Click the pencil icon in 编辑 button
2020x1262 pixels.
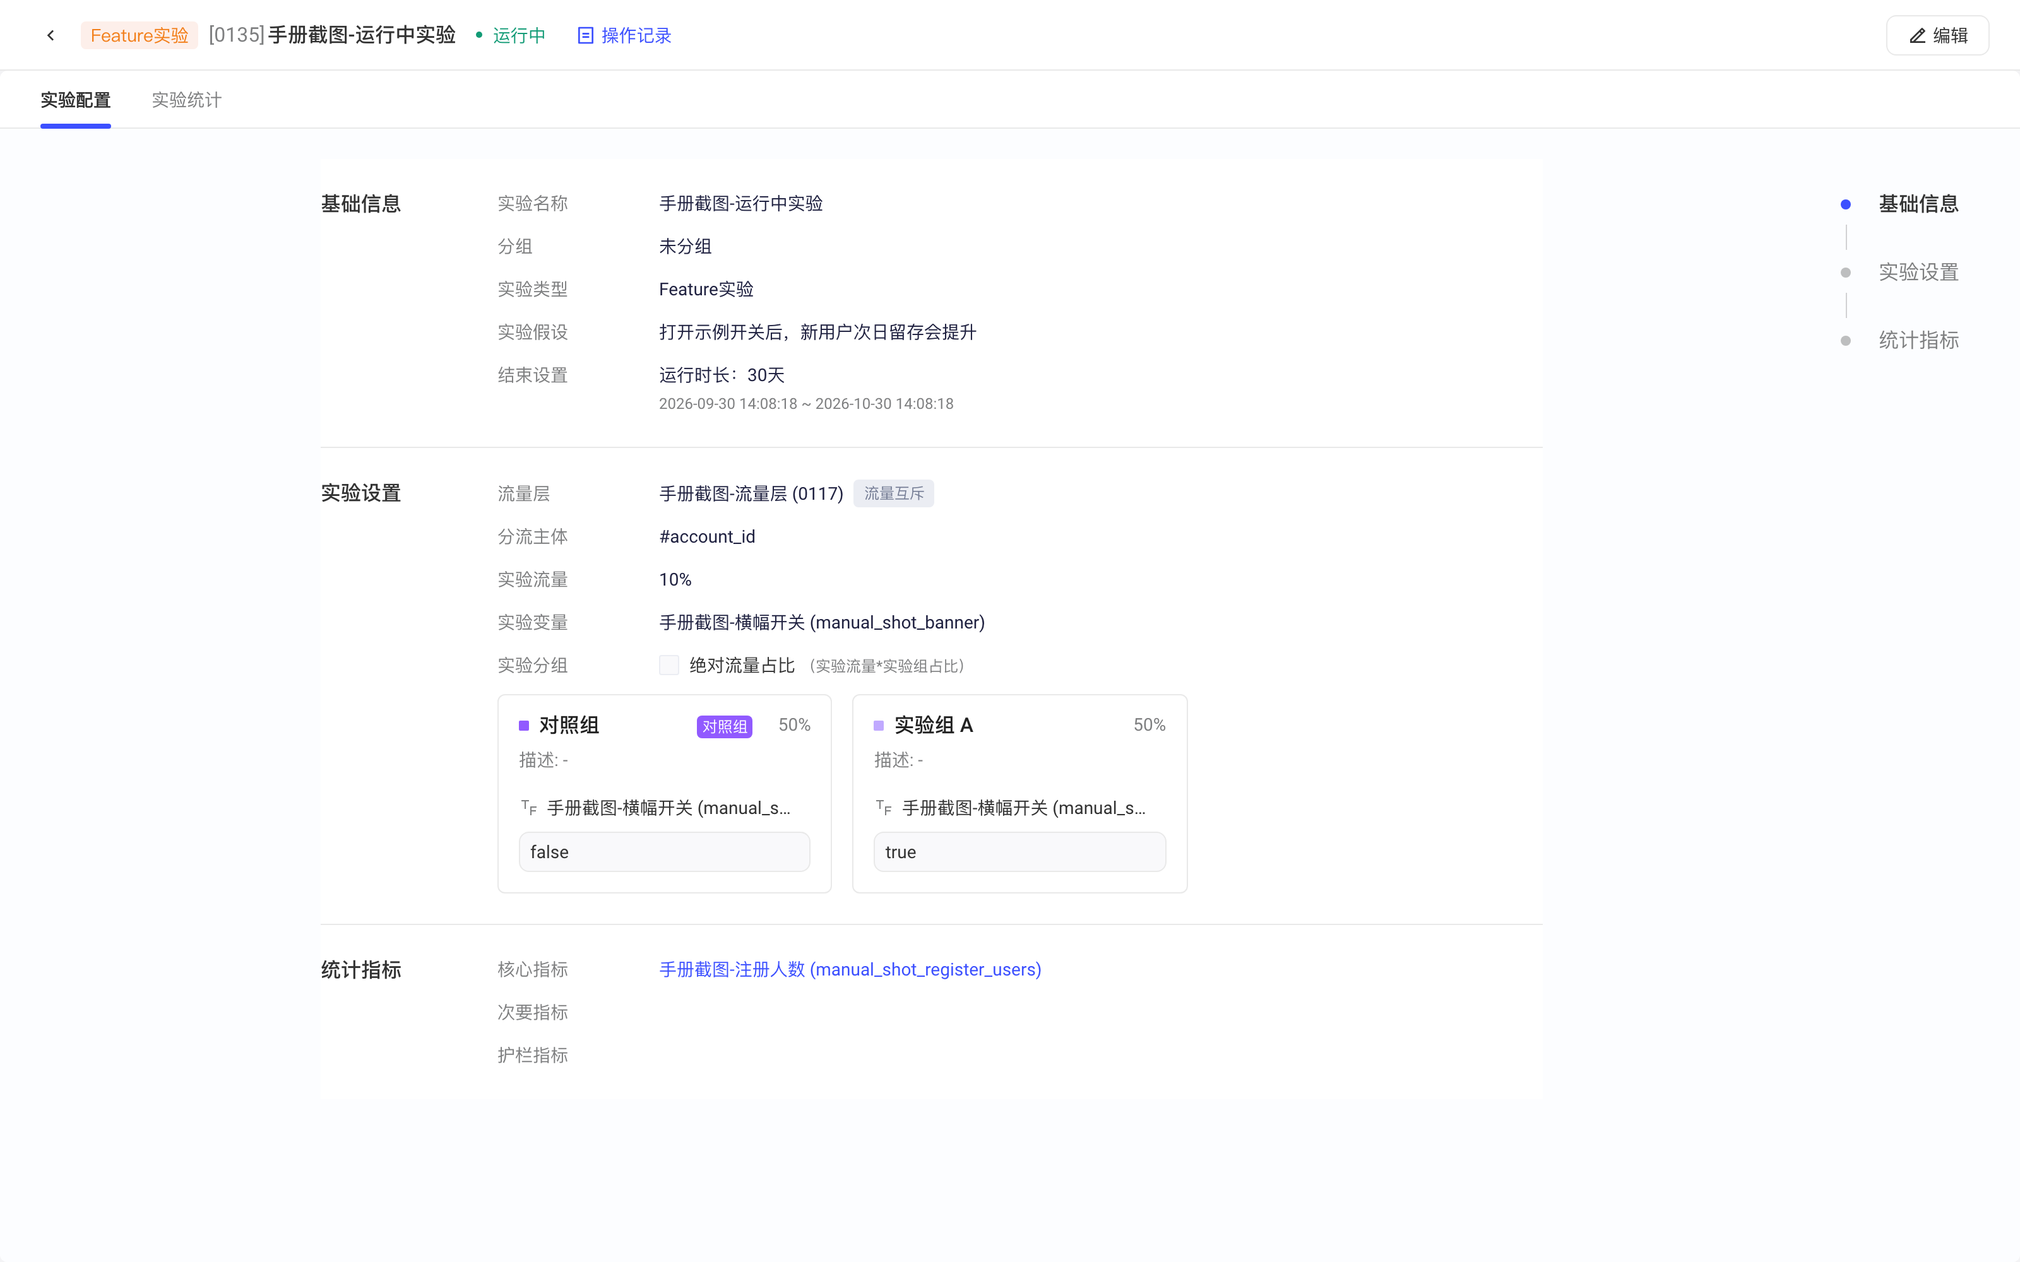click(x=1917, y=36)
